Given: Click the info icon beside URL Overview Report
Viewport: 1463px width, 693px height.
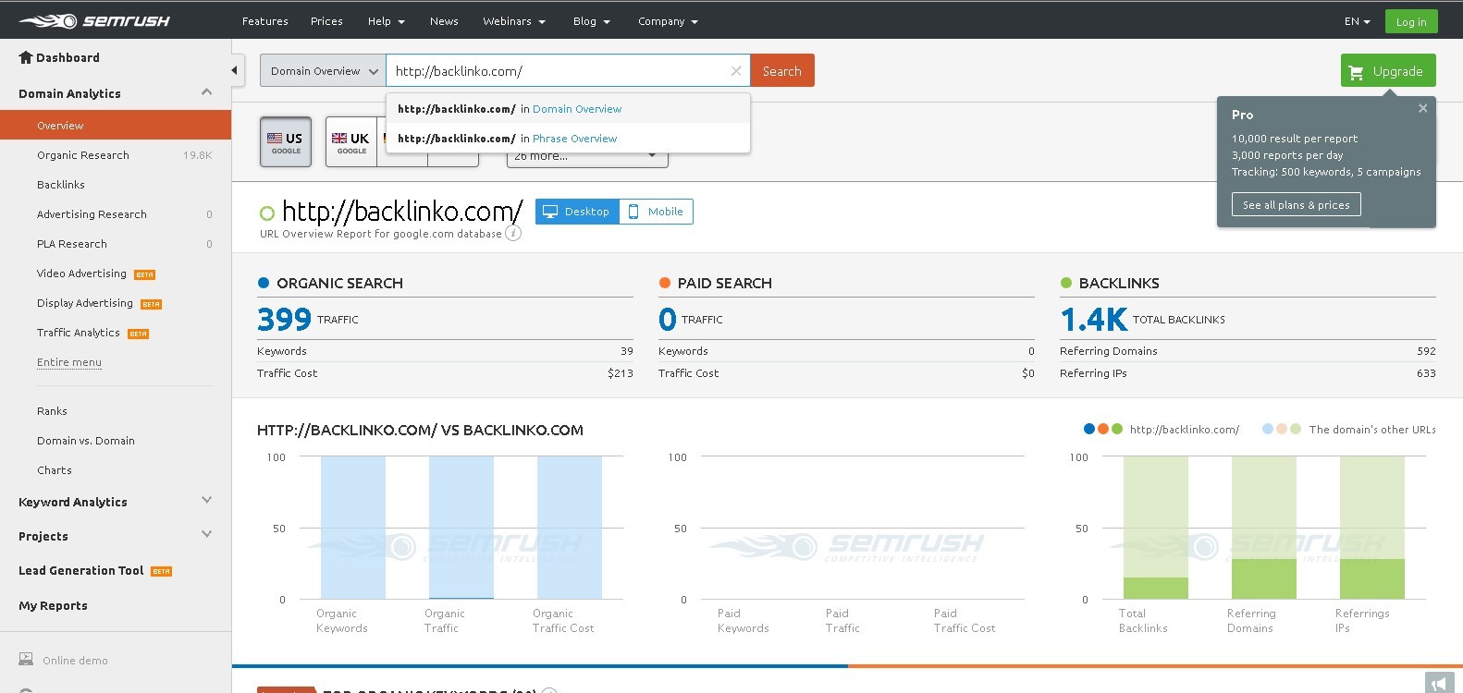Looking at the screenshot, I should (513, 234).
